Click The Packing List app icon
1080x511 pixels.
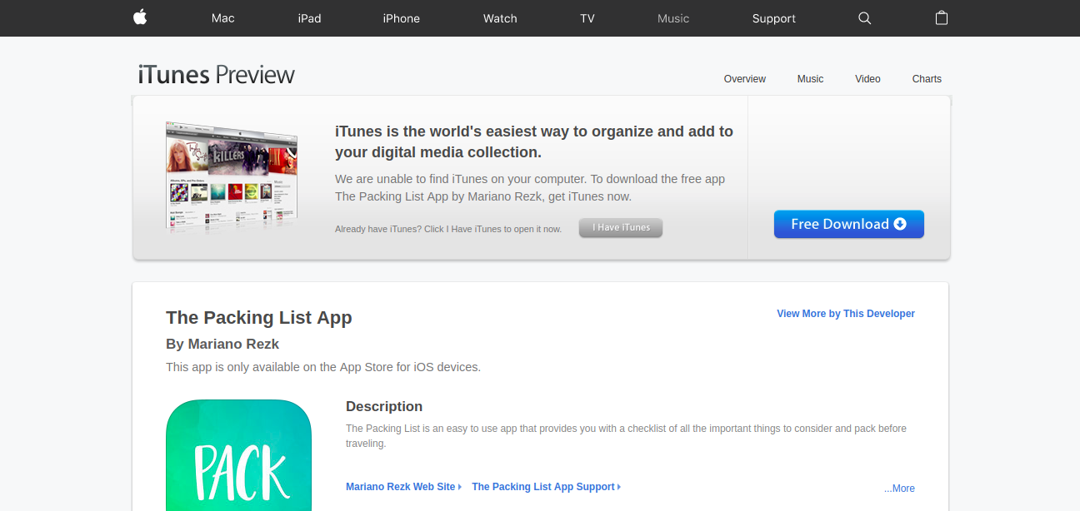tap(238, 455)
